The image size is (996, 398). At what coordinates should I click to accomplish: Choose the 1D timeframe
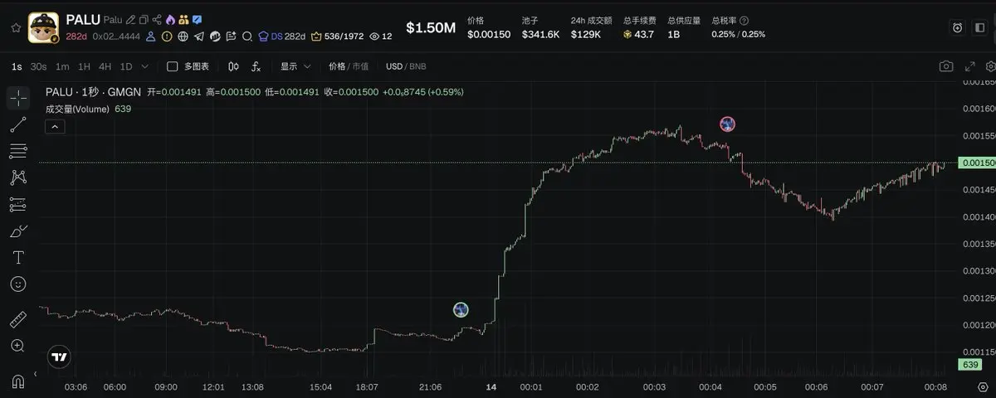click(126, 66)
